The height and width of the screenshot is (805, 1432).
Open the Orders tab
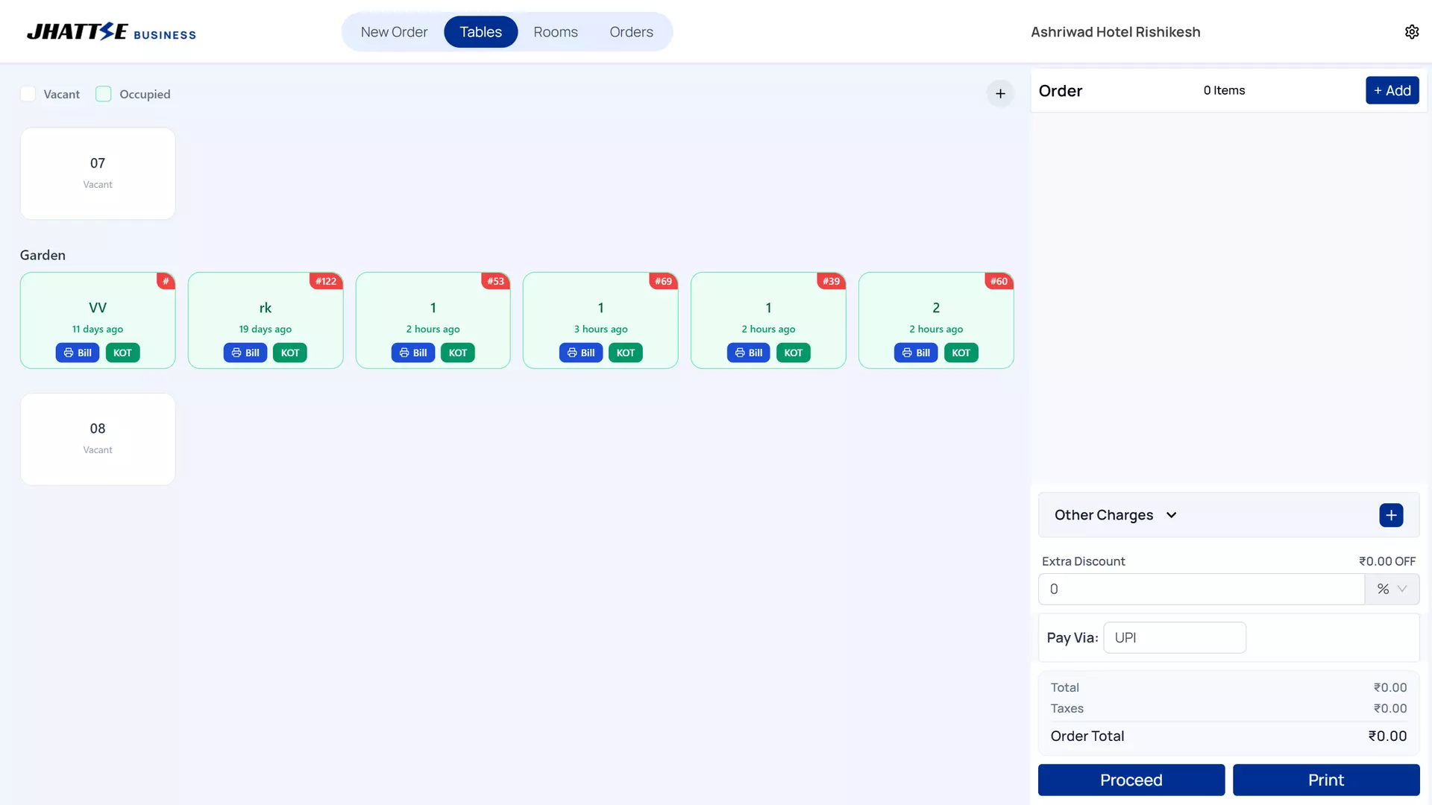(x=631, y=32)
